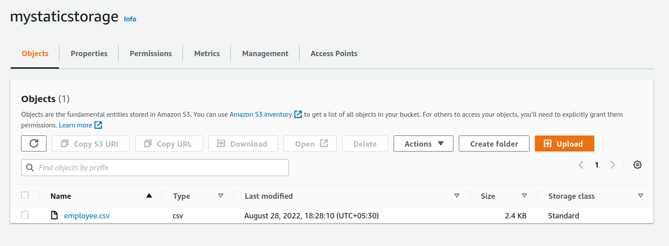Go to previous page arrow
669x246 pixels.
[581, 165]
